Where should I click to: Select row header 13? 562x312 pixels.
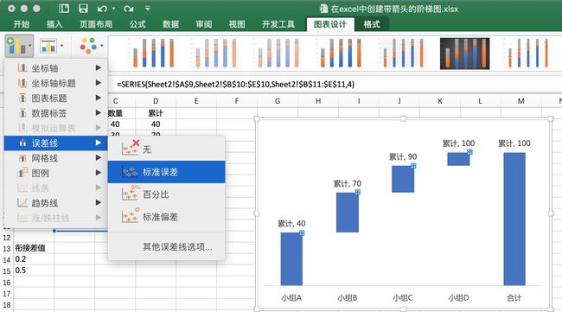click(x=7, y=248)
